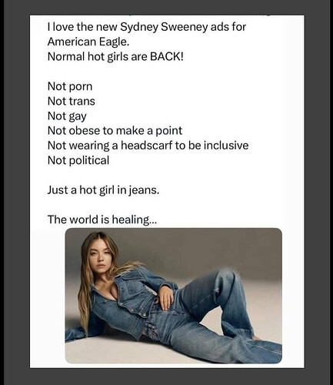The image size is (333, 385).
Task: Click the gray backdrop area of the photo
Action: (205, 246)
